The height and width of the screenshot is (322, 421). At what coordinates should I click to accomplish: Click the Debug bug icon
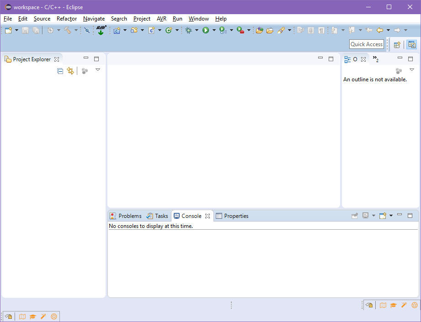click(x=188, y=30)
